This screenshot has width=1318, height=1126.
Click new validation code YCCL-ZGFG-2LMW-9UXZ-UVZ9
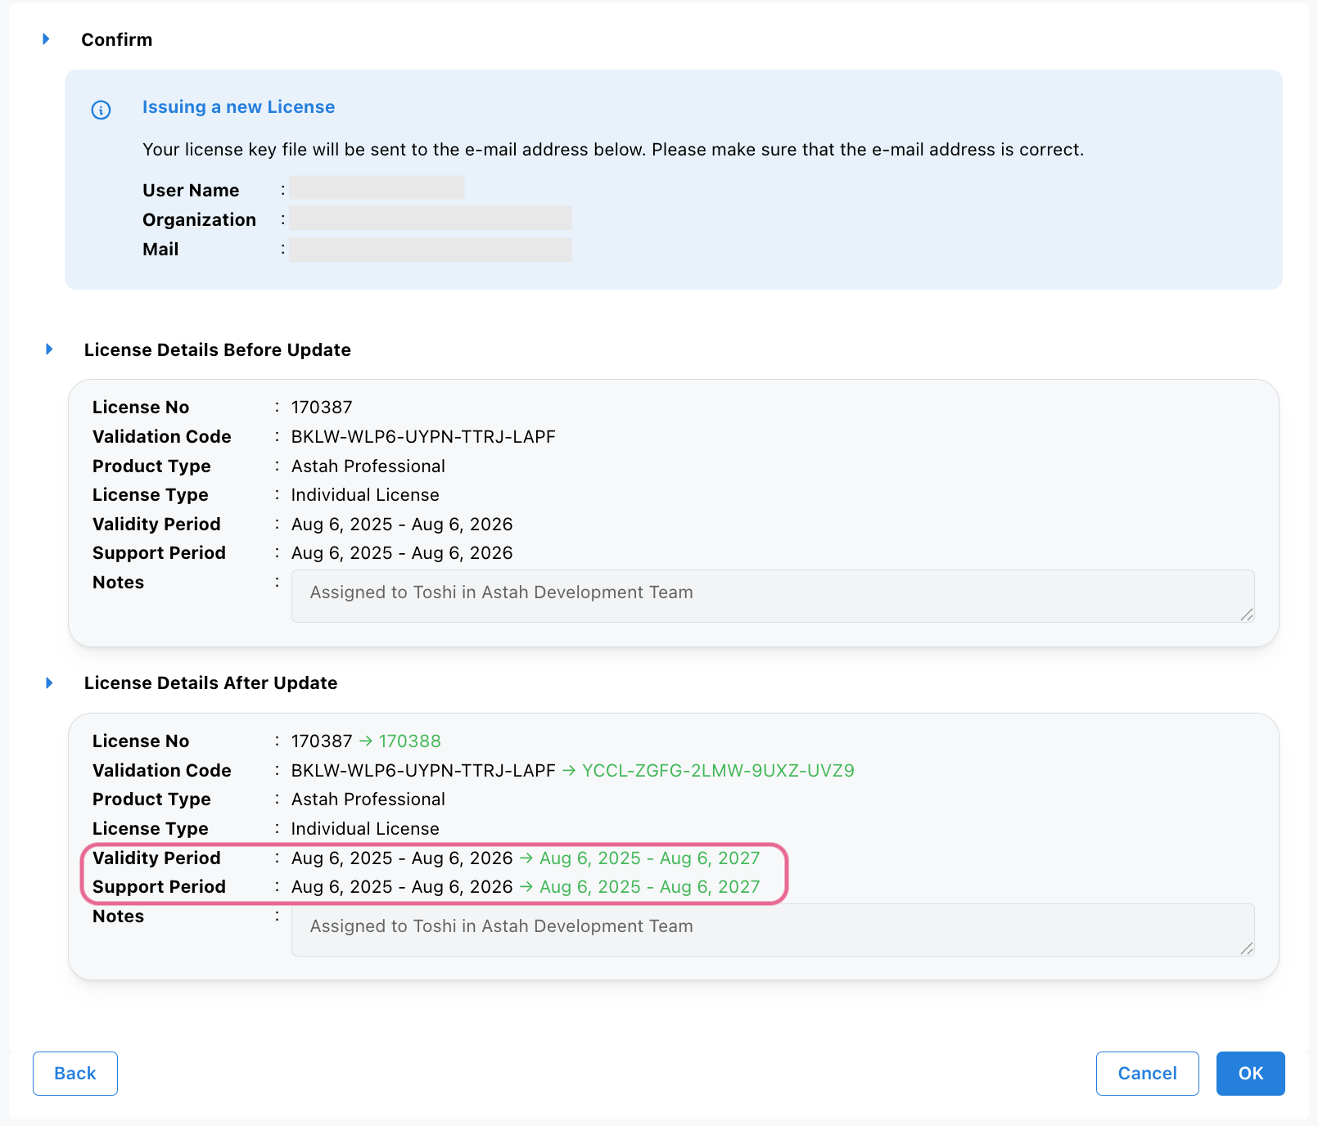click(x=718, y=771)
